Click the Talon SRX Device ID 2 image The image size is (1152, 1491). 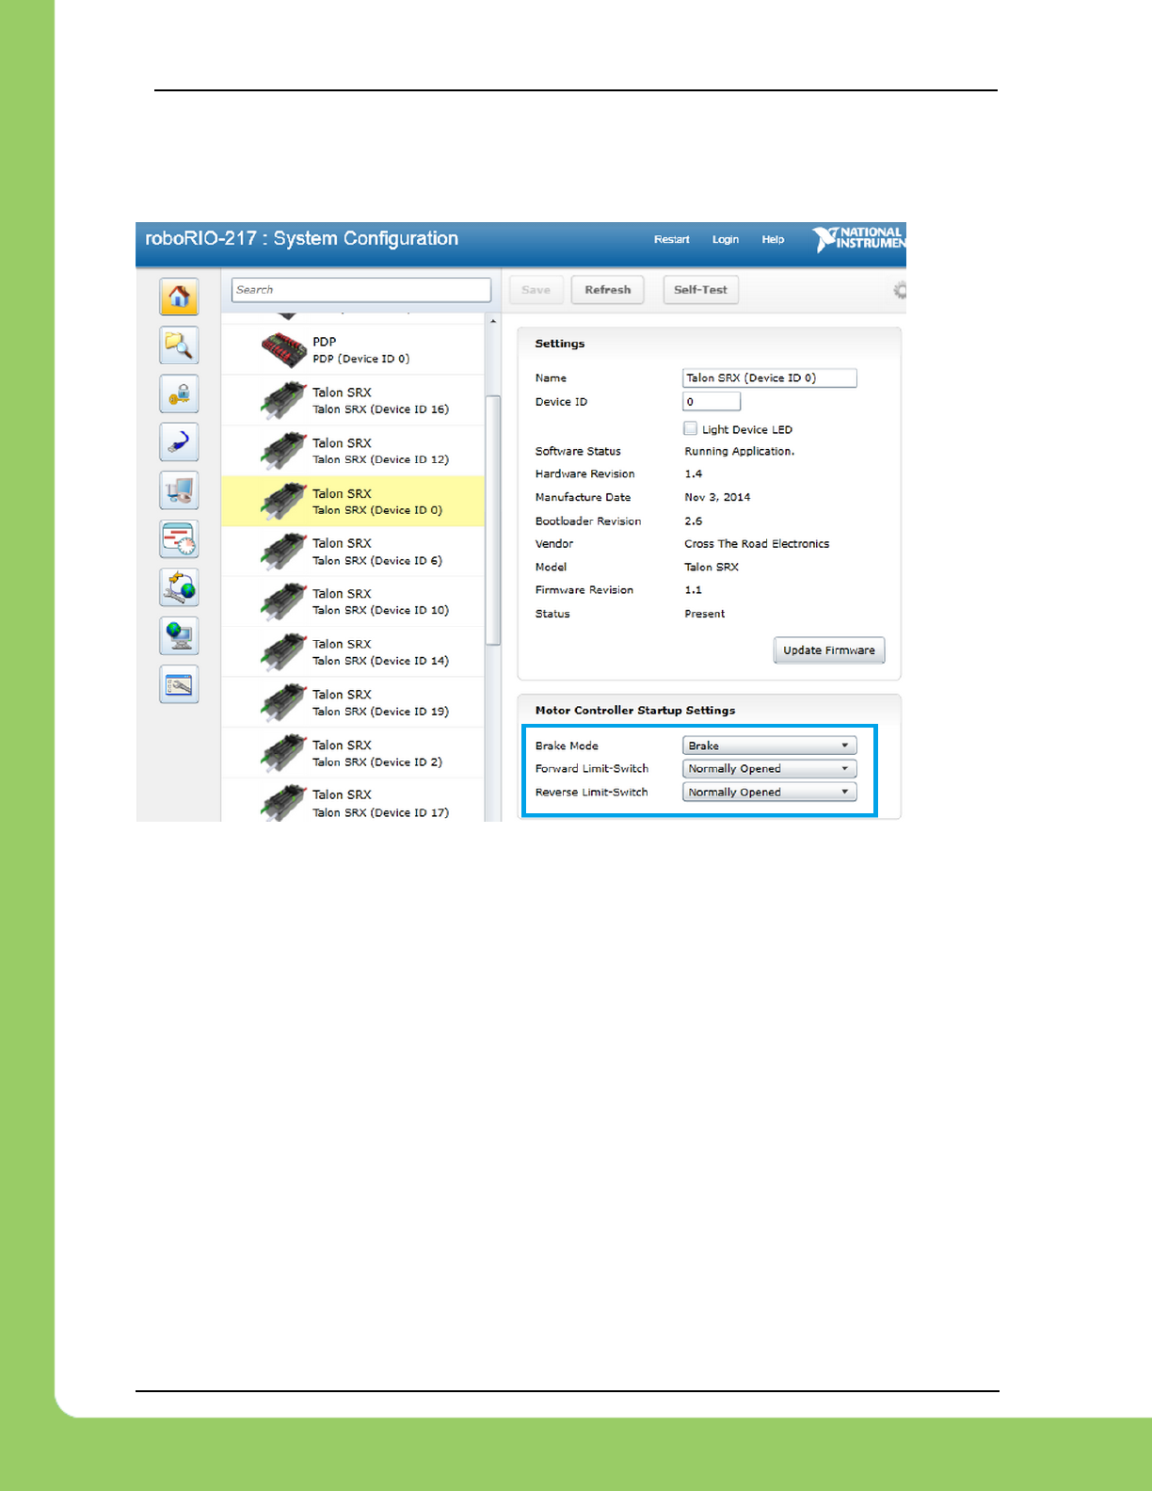[284, 753]
